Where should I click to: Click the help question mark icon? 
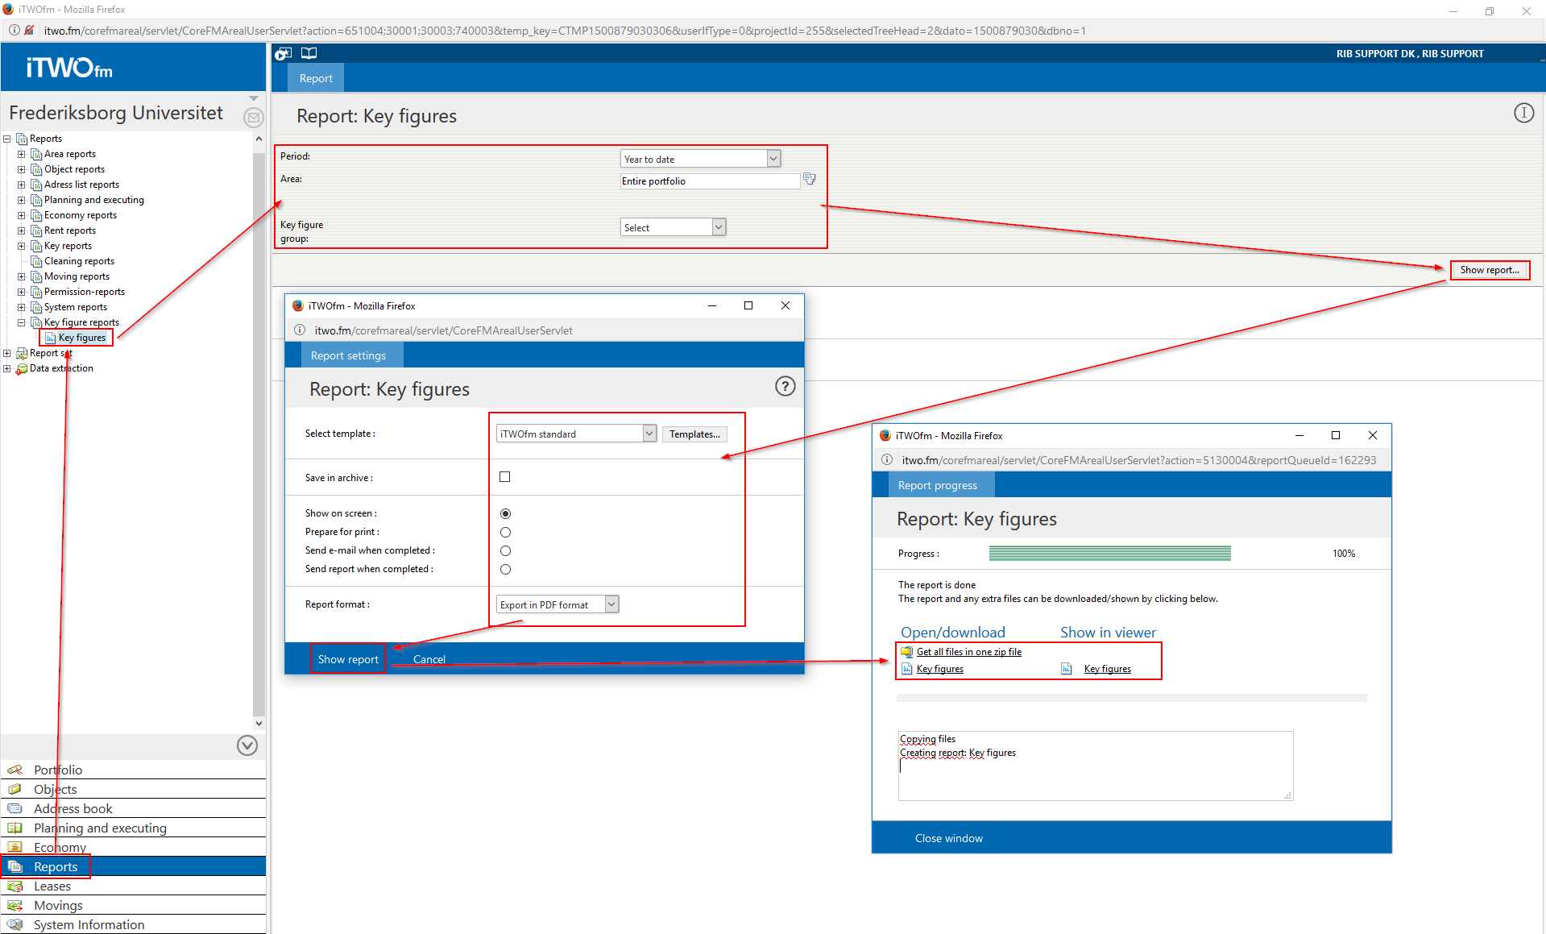[x=785, y=387]
